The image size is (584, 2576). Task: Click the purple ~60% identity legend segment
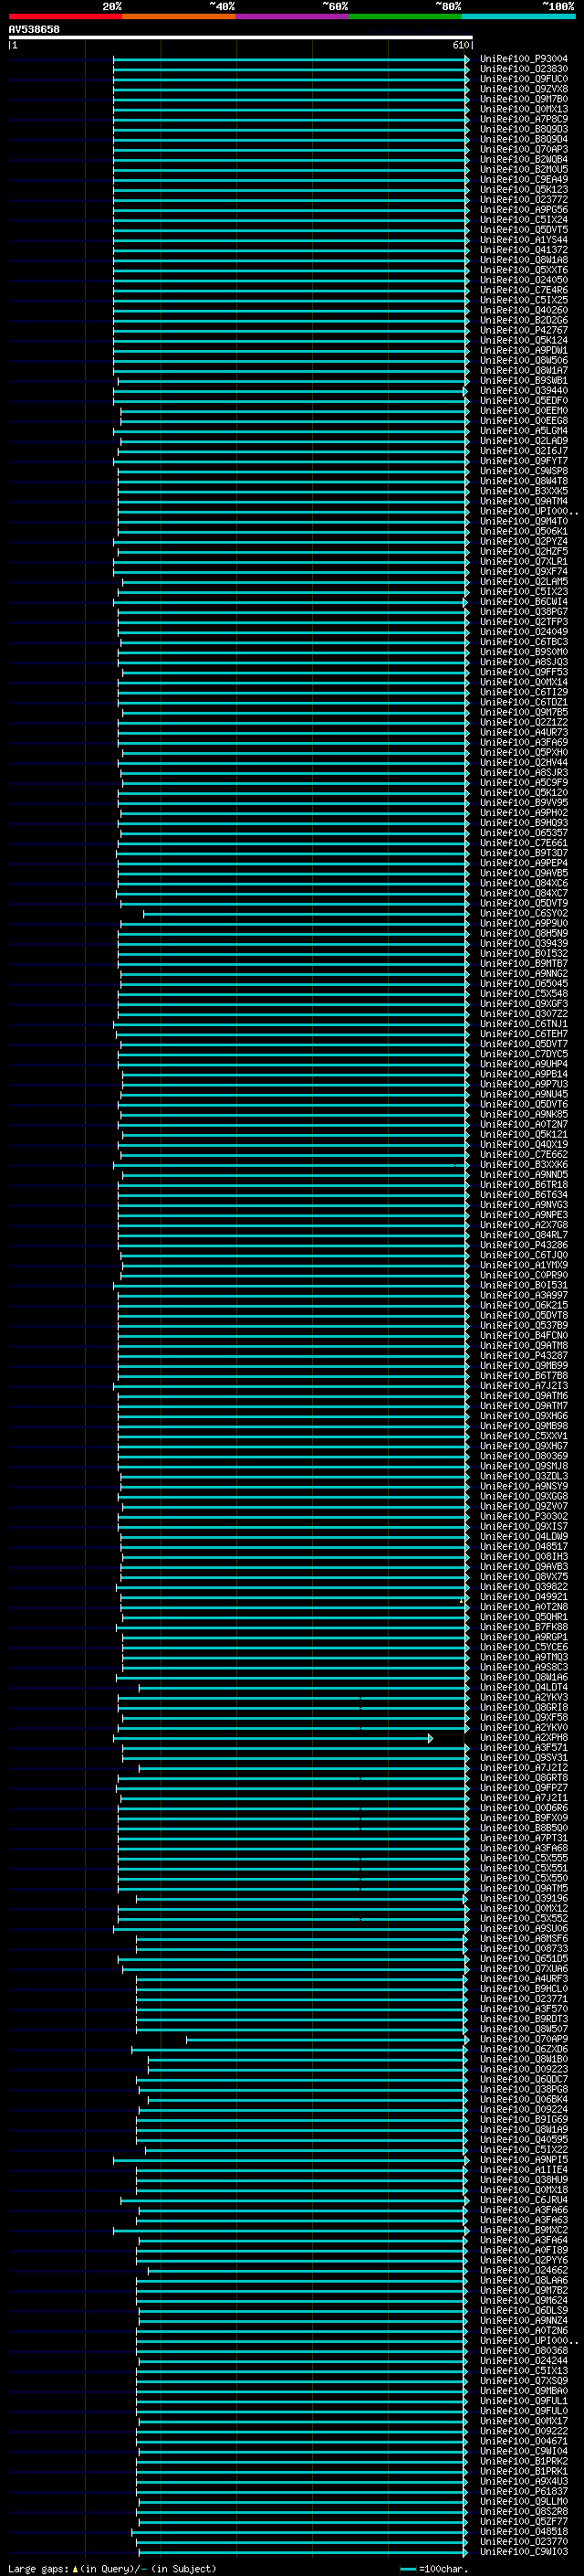(291, 16)
